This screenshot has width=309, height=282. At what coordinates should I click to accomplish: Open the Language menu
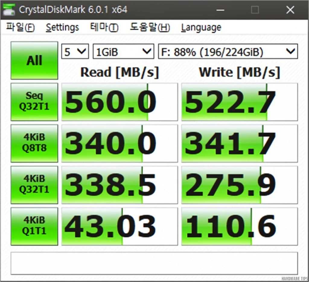tap(201, 27)
